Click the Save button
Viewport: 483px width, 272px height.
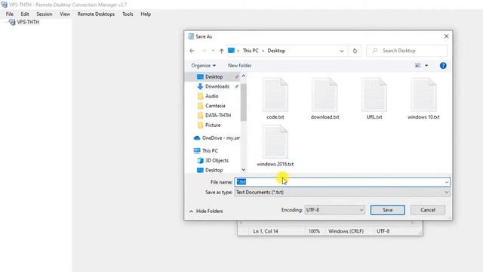387,210
